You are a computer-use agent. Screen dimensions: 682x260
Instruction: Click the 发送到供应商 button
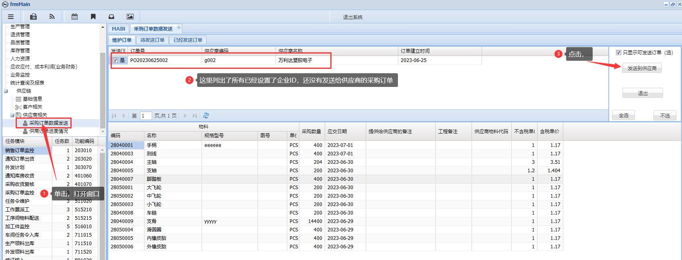[x=642, y=68]
